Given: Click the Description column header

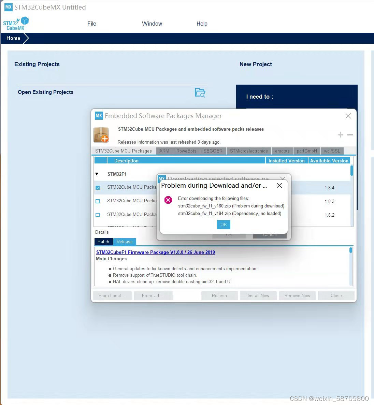Looking at the screenshot, I should 186,161.
